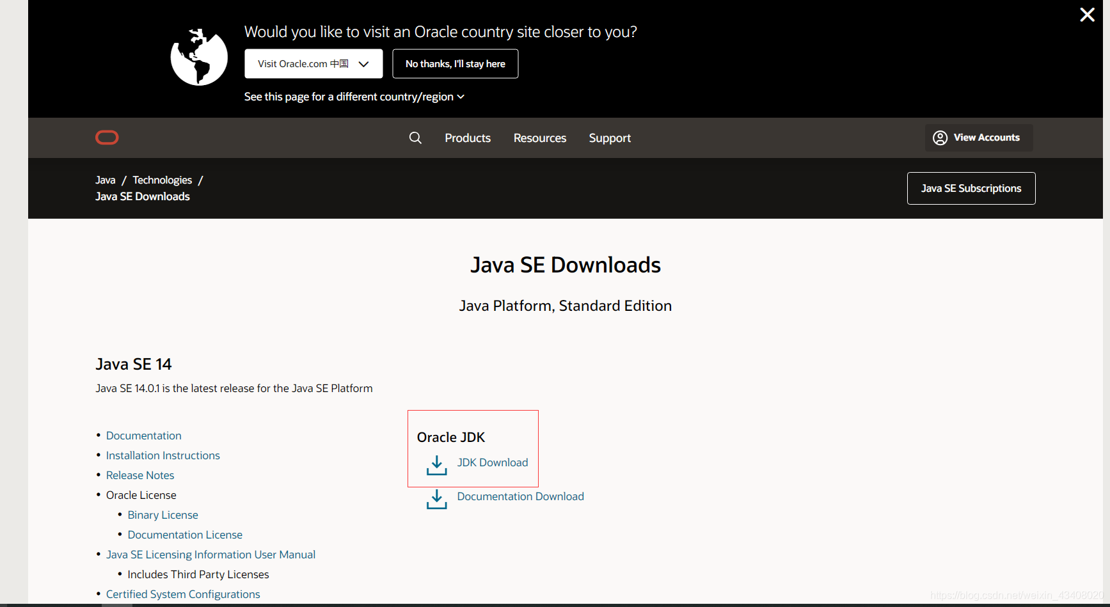Open the Visit Oracle.com 中国 dropdown
1110x607 pixels.
(x=313, y=64)
